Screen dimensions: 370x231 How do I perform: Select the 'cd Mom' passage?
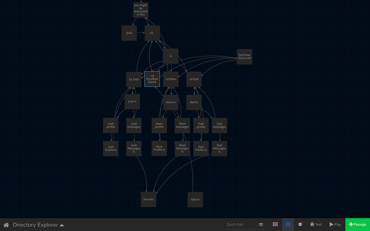tap(171, 79)
